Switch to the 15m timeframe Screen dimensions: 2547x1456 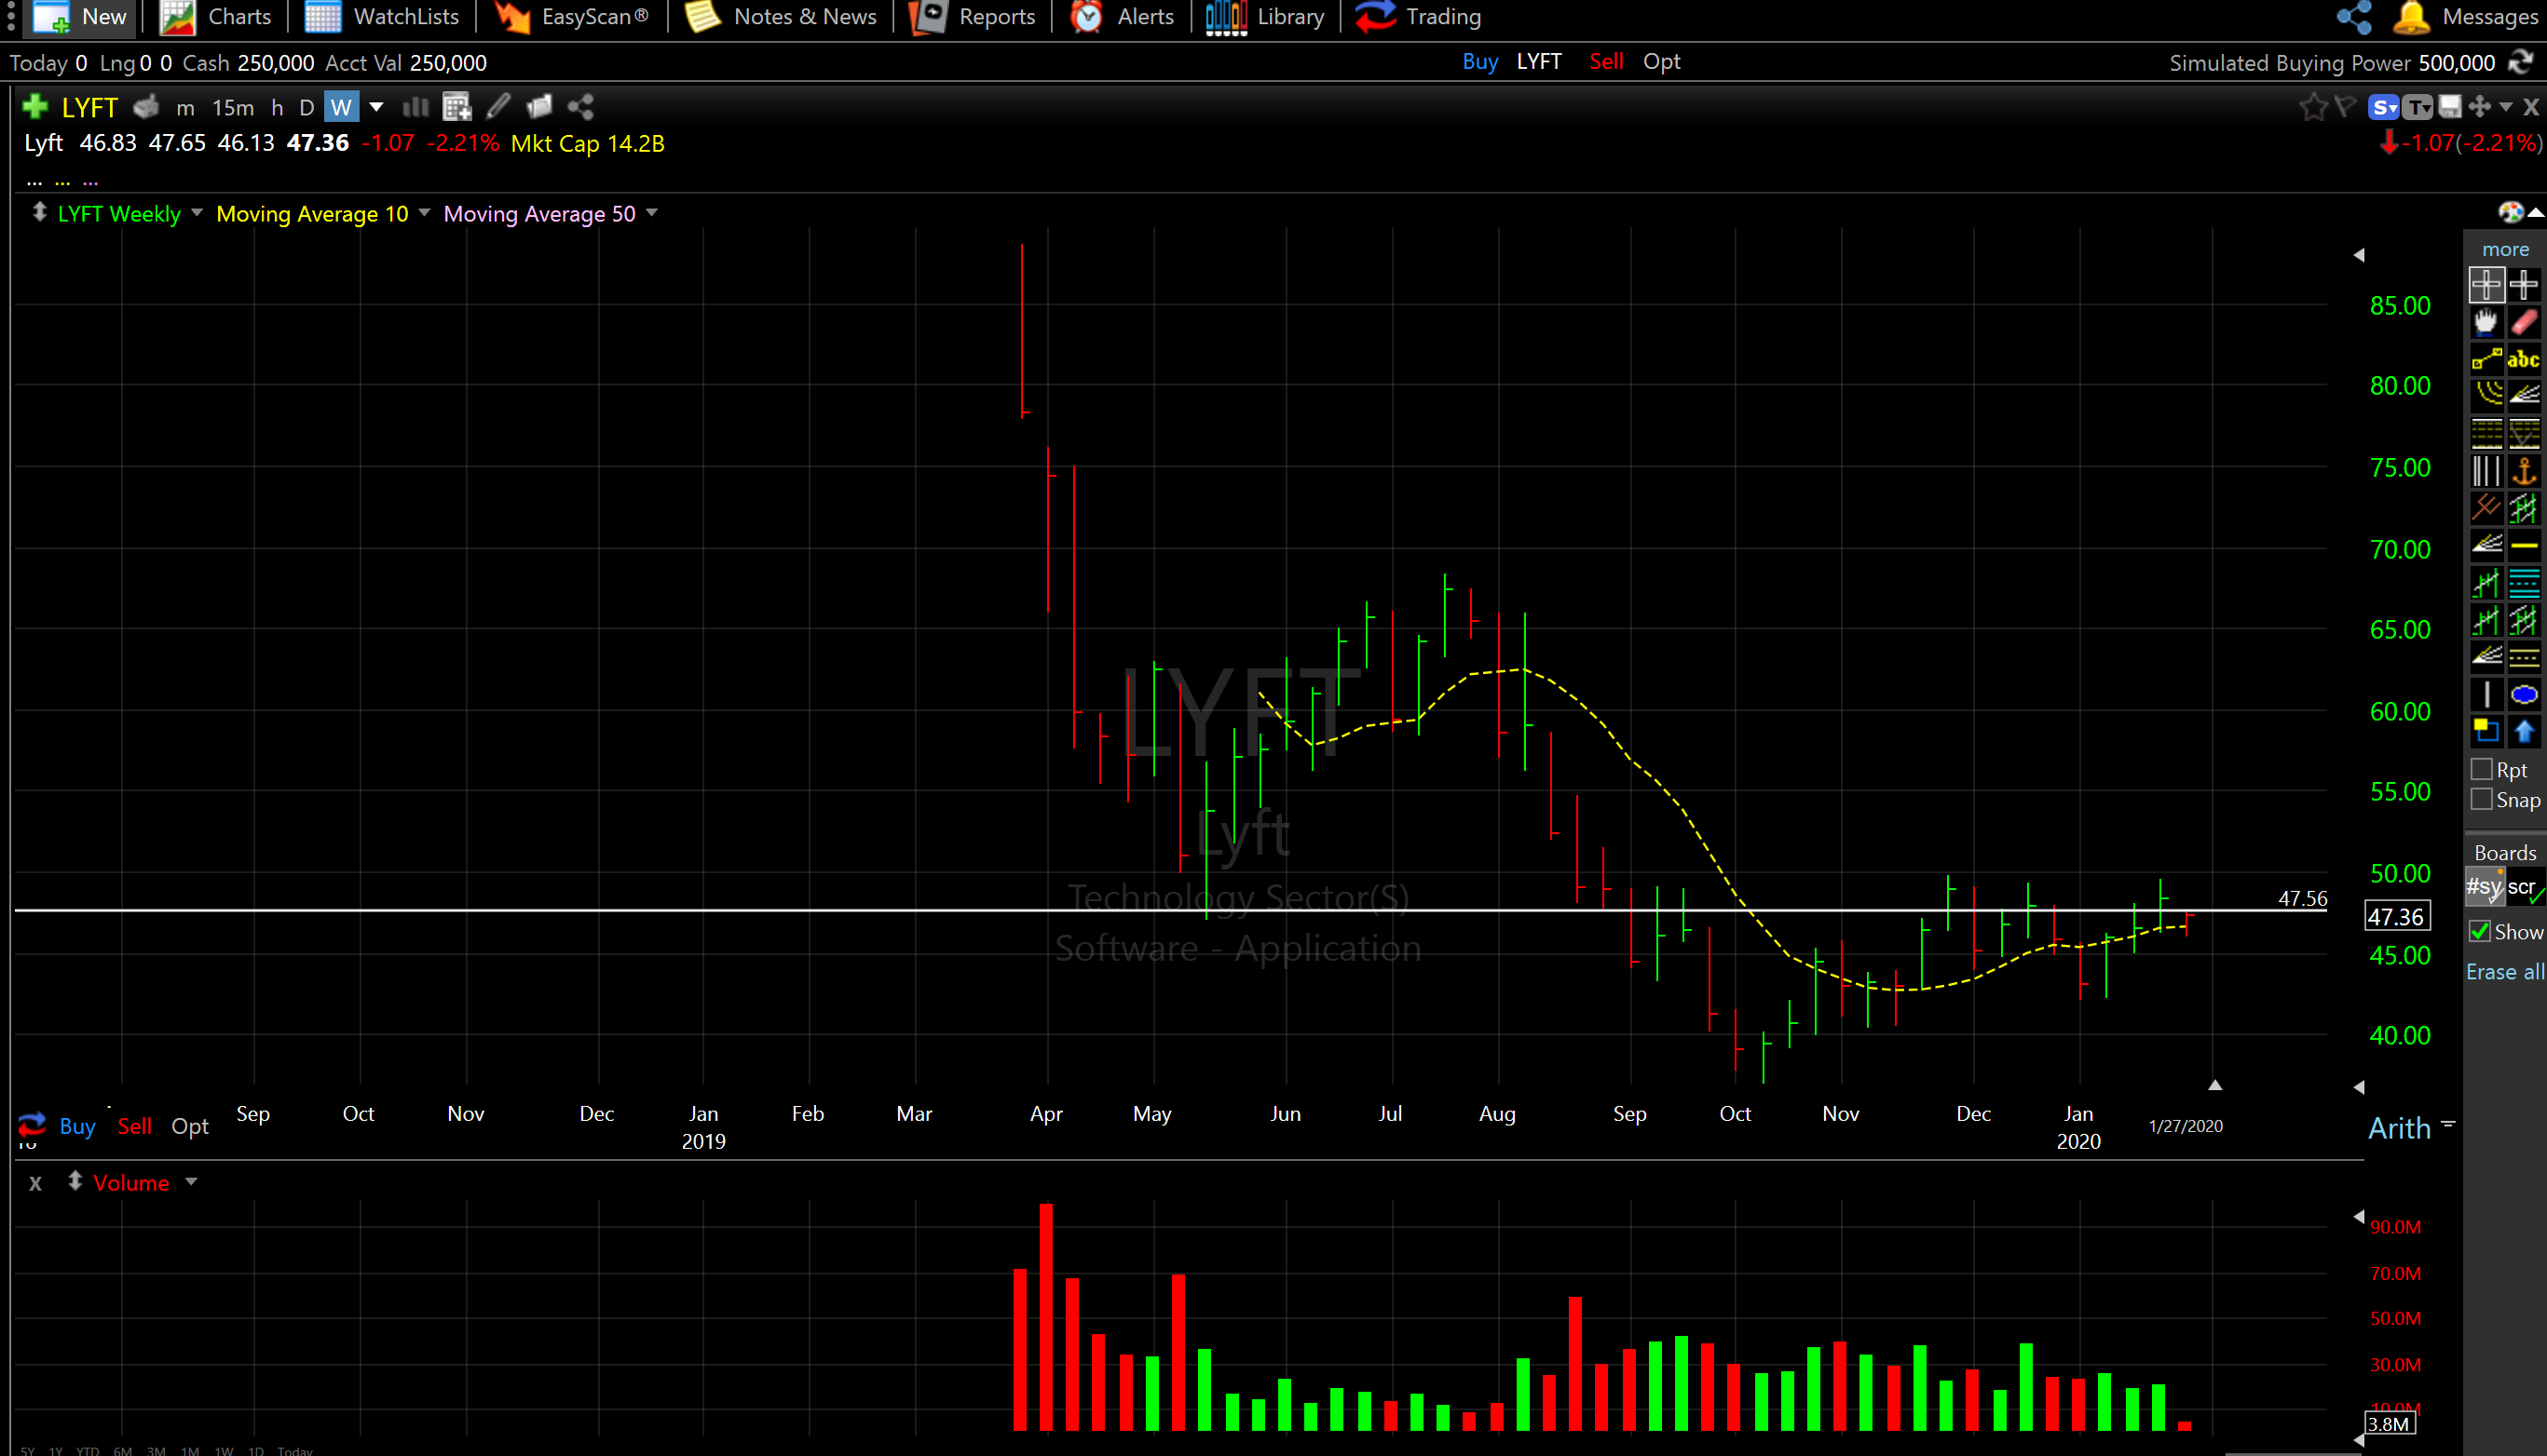tap(233, 107)
